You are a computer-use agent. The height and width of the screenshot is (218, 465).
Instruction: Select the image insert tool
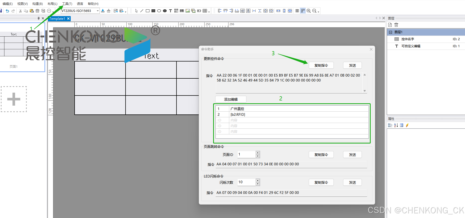(x=188, y=11)
